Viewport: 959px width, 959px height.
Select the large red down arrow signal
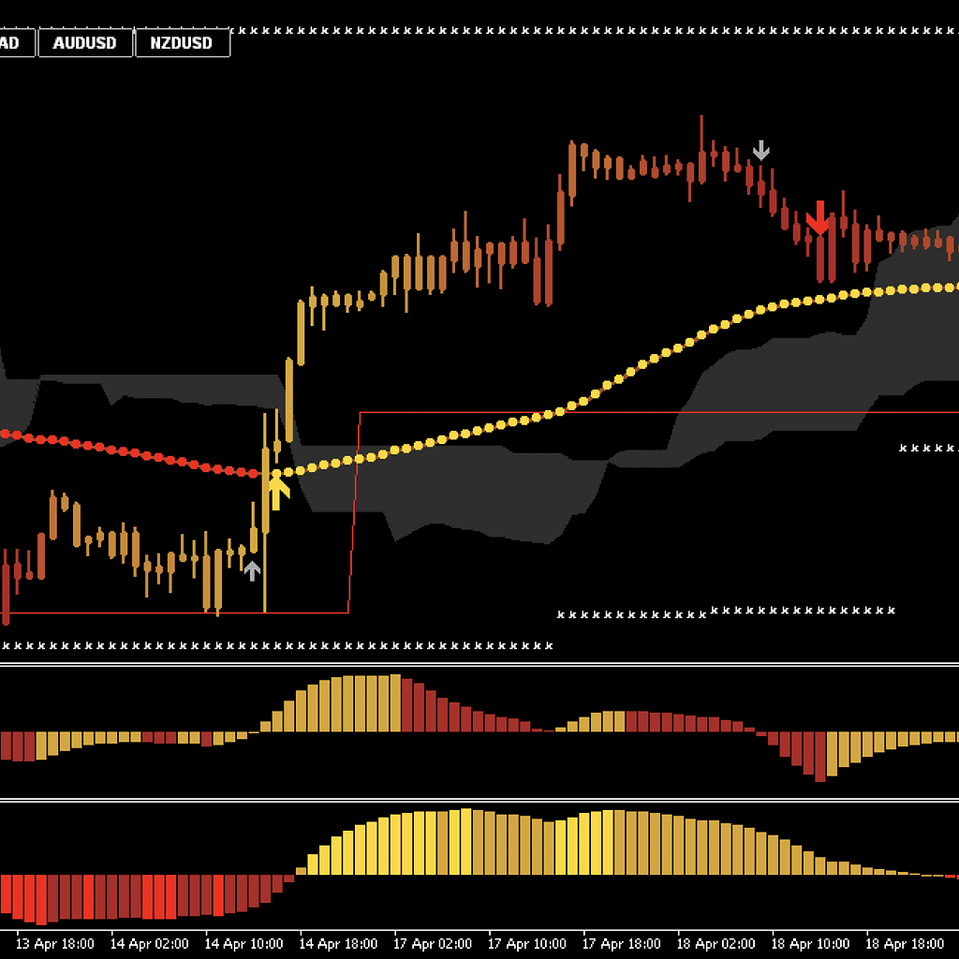click(x=819, y=218)
